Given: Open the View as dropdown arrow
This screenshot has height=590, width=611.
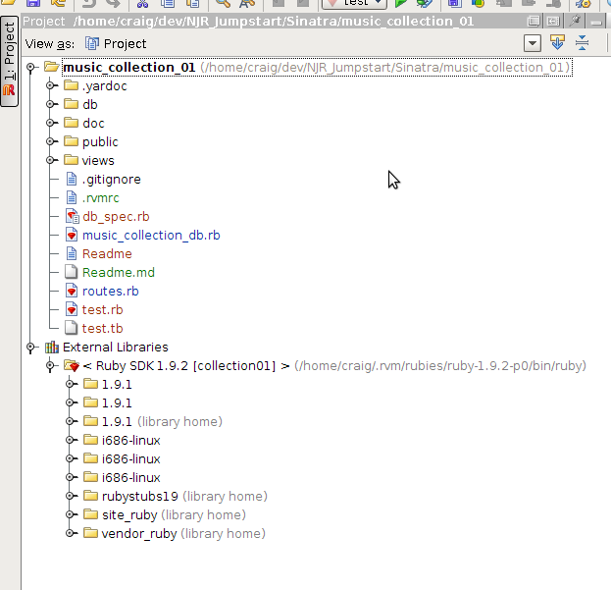Looking at the screenshot, I should click(x=533, y=43).
